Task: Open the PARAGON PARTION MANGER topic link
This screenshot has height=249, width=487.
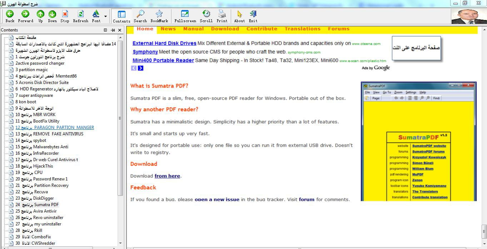Action: coord(55,128)
